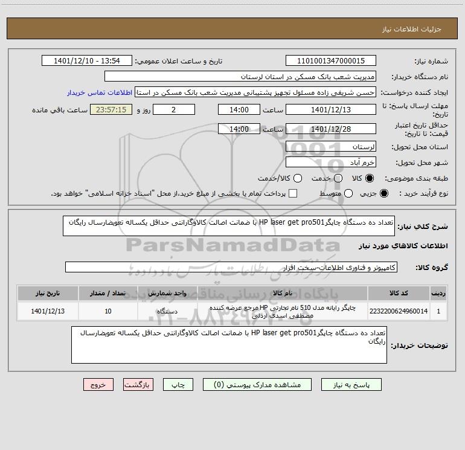
Task: Choose the متوسط purchase type
Action: click(348, 193)
